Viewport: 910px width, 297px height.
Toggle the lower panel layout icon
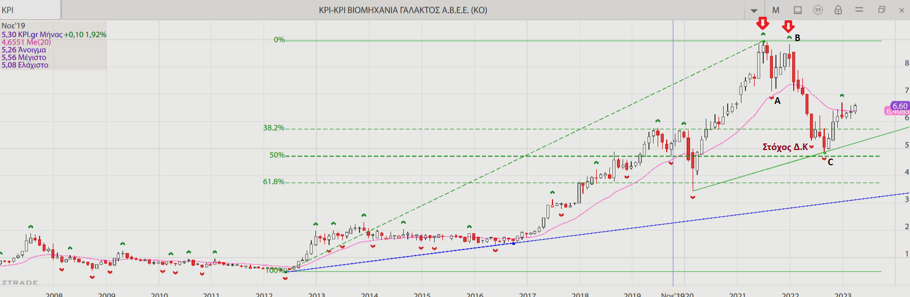click(797, 10)
